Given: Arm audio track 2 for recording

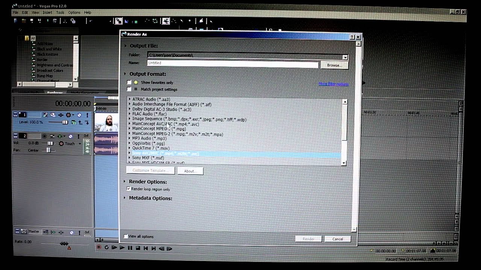Looking at the screenshot, I should coord(44,136).
